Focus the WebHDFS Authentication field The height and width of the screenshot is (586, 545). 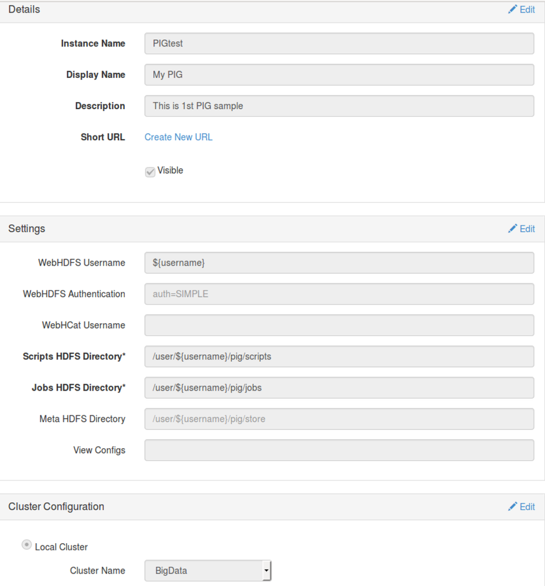click(x=339, y=294)
